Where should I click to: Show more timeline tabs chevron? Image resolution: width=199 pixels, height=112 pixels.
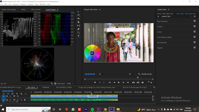(154, 87)
